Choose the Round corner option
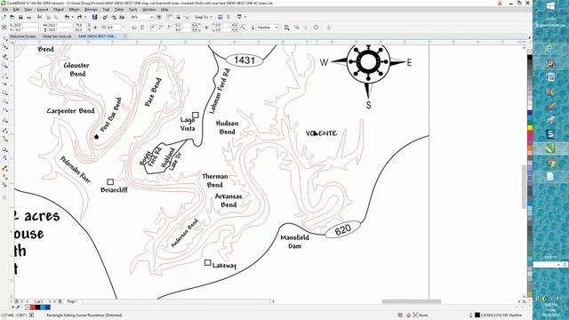Viewport: 569px width, 320px height. coord(153,28)
